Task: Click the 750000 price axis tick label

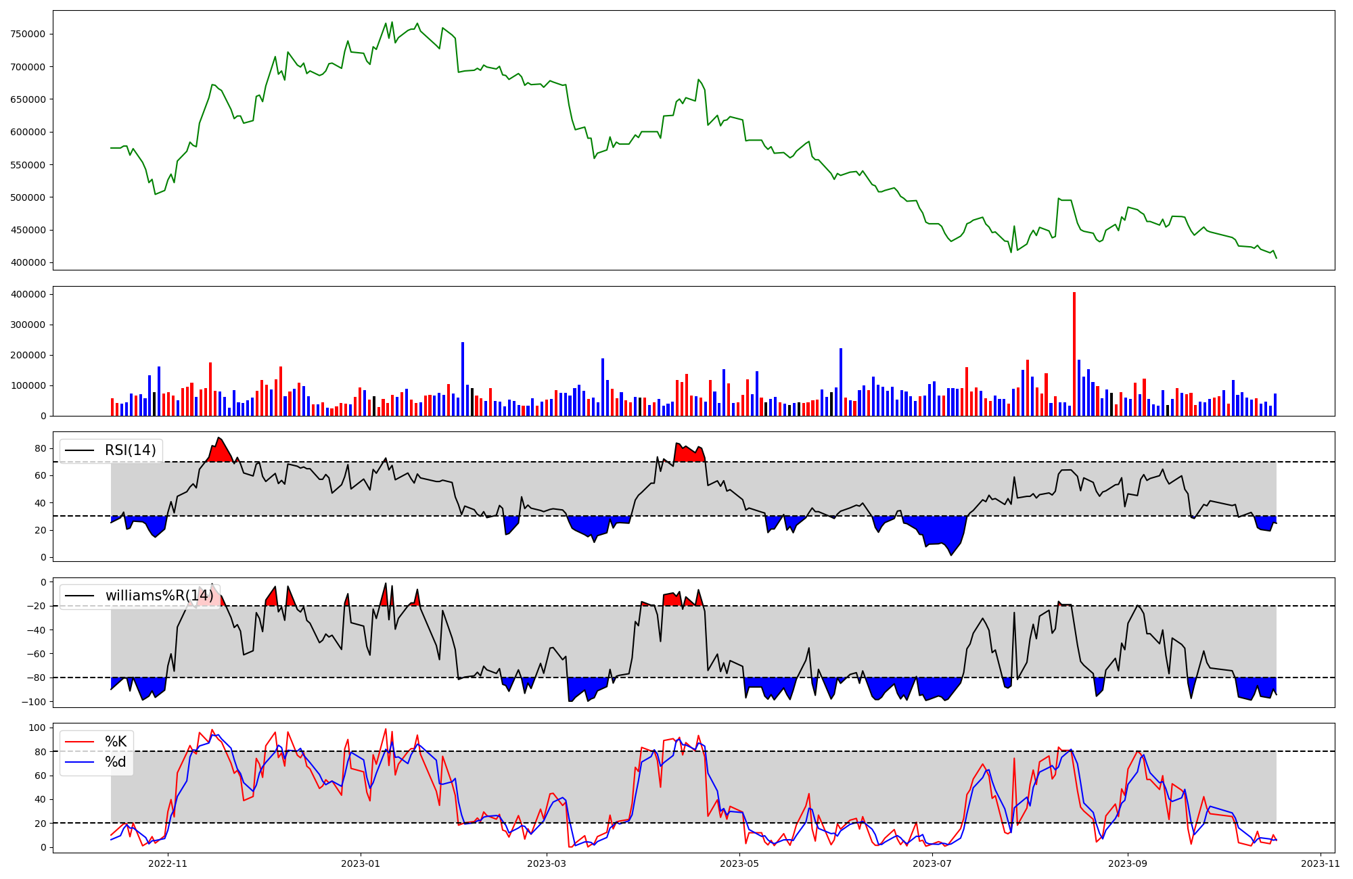Action: click(x=28, y=34)
